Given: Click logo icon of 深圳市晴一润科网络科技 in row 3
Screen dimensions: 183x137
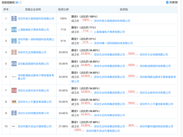Looking at the screenshot, I should (x=14, y=41).
